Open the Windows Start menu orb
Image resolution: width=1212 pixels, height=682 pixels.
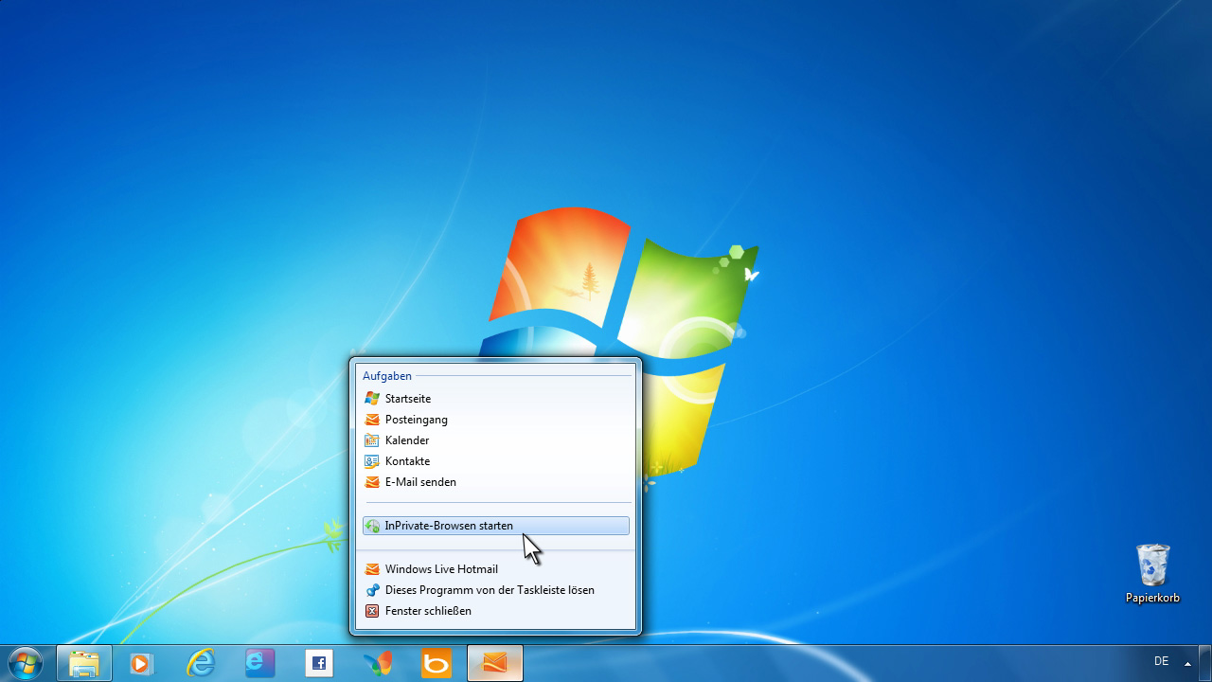pyautogui.click(x=25, y=663)
